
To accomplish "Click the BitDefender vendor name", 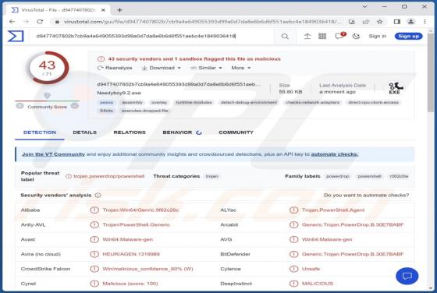I will click(x=235, y=254).
